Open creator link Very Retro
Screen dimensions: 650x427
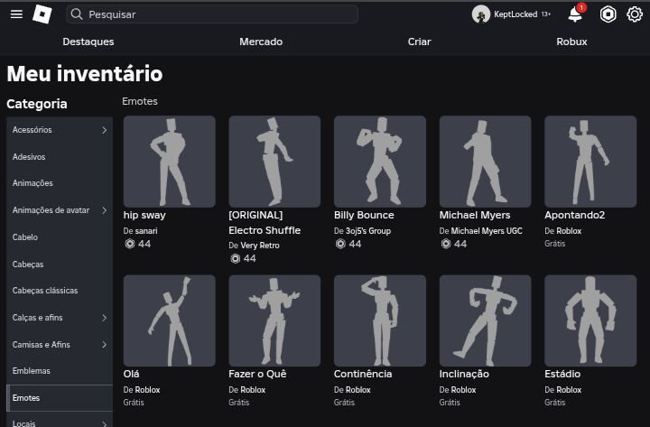tap(260, 245)
